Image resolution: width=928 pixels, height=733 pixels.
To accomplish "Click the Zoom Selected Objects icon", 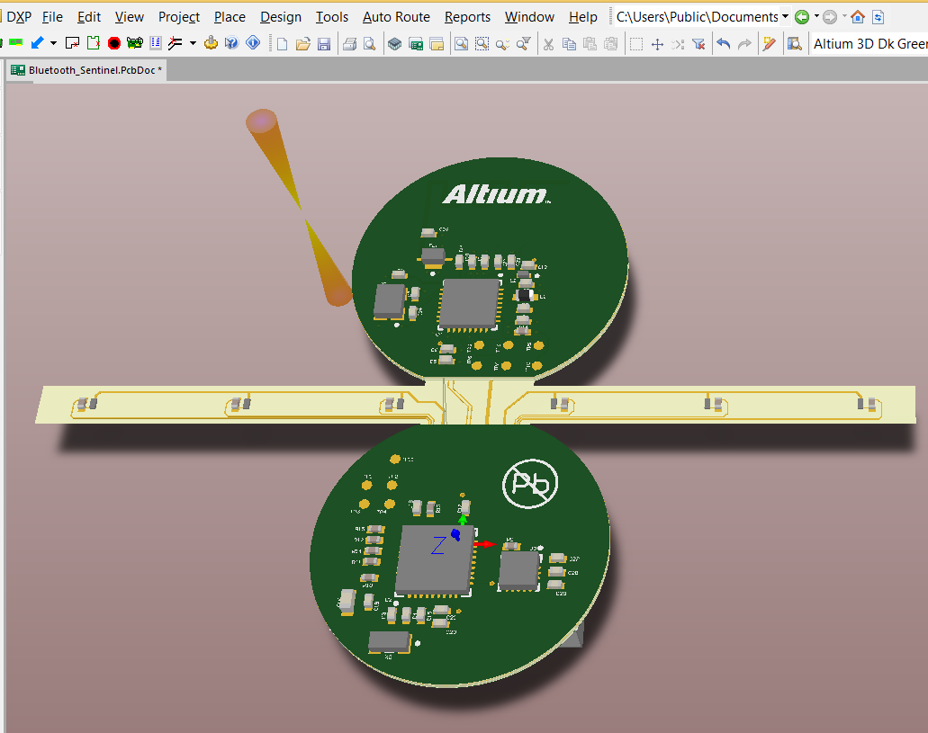I will tap(502, 44).
